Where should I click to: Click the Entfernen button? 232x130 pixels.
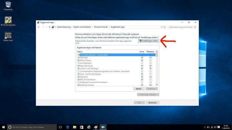(x=152, y=89)
